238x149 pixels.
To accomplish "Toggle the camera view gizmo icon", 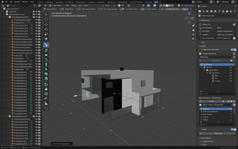I will pos(193,34).
